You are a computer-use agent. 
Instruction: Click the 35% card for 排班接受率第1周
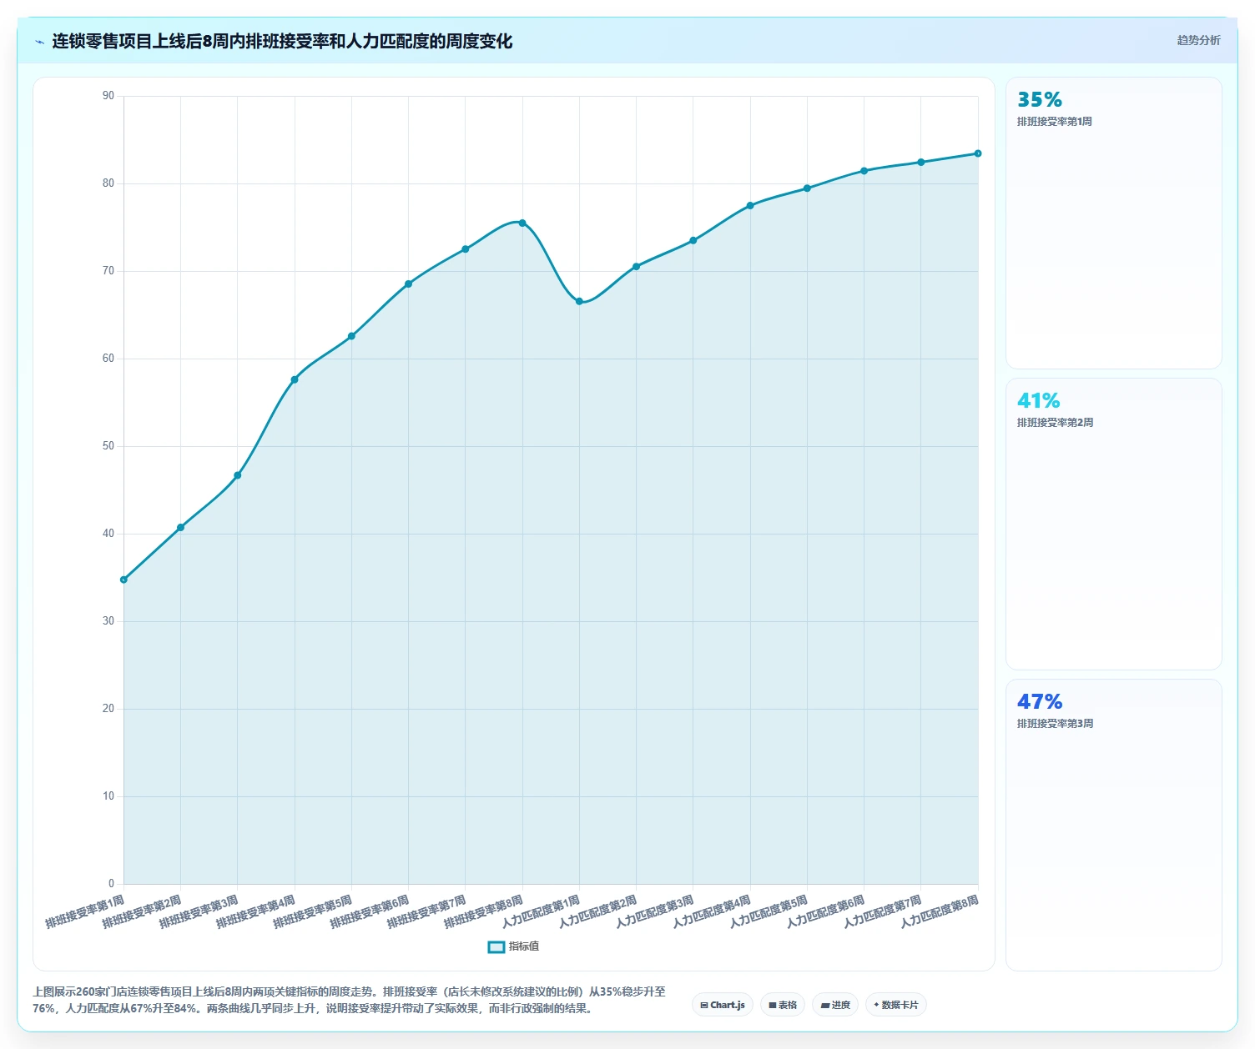coord(1114,223)
